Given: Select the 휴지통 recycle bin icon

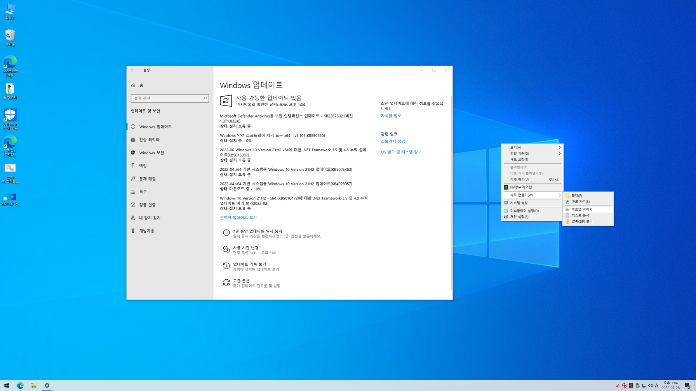Looking at the screenshot, I should point(10,38).
